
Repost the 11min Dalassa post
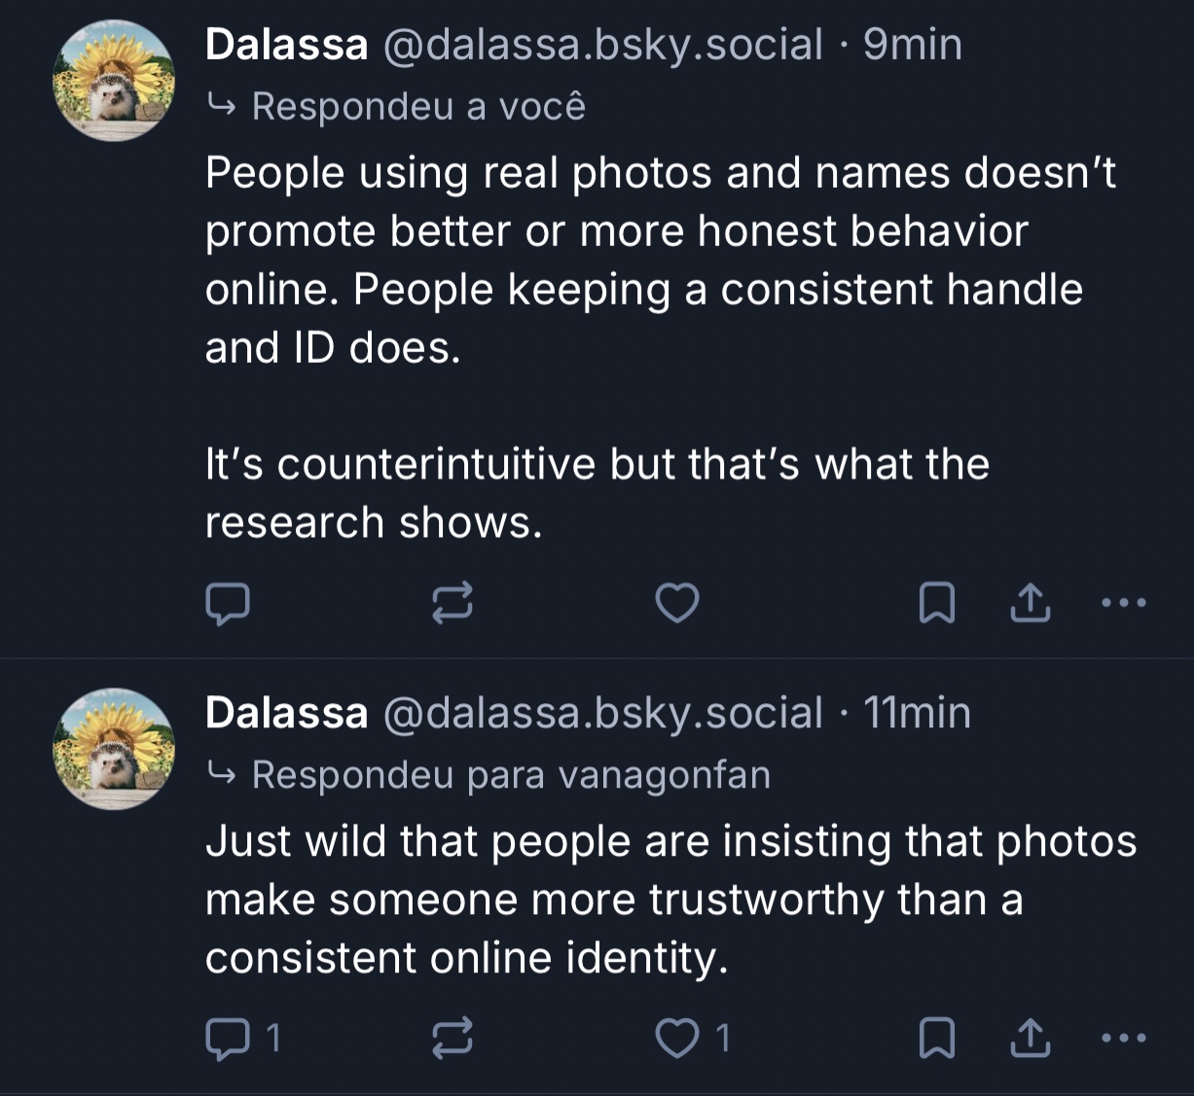tap(452, 1039)
